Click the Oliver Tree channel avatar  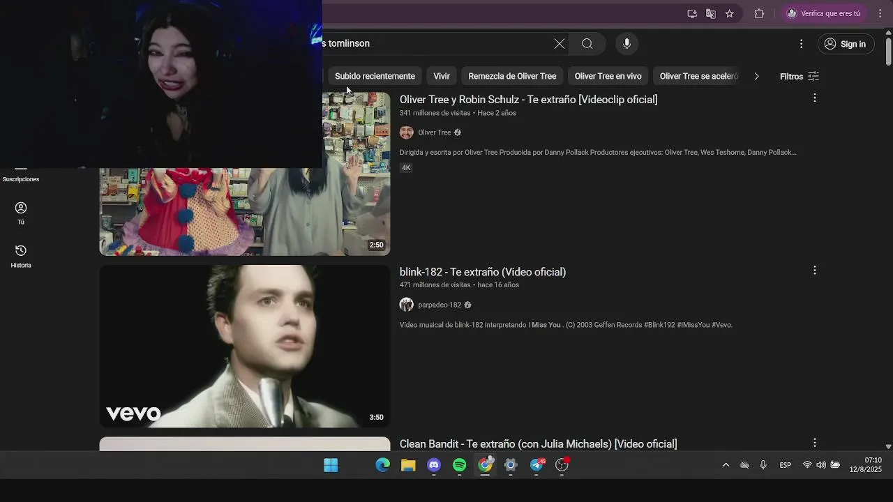click(x=407, y=132)
